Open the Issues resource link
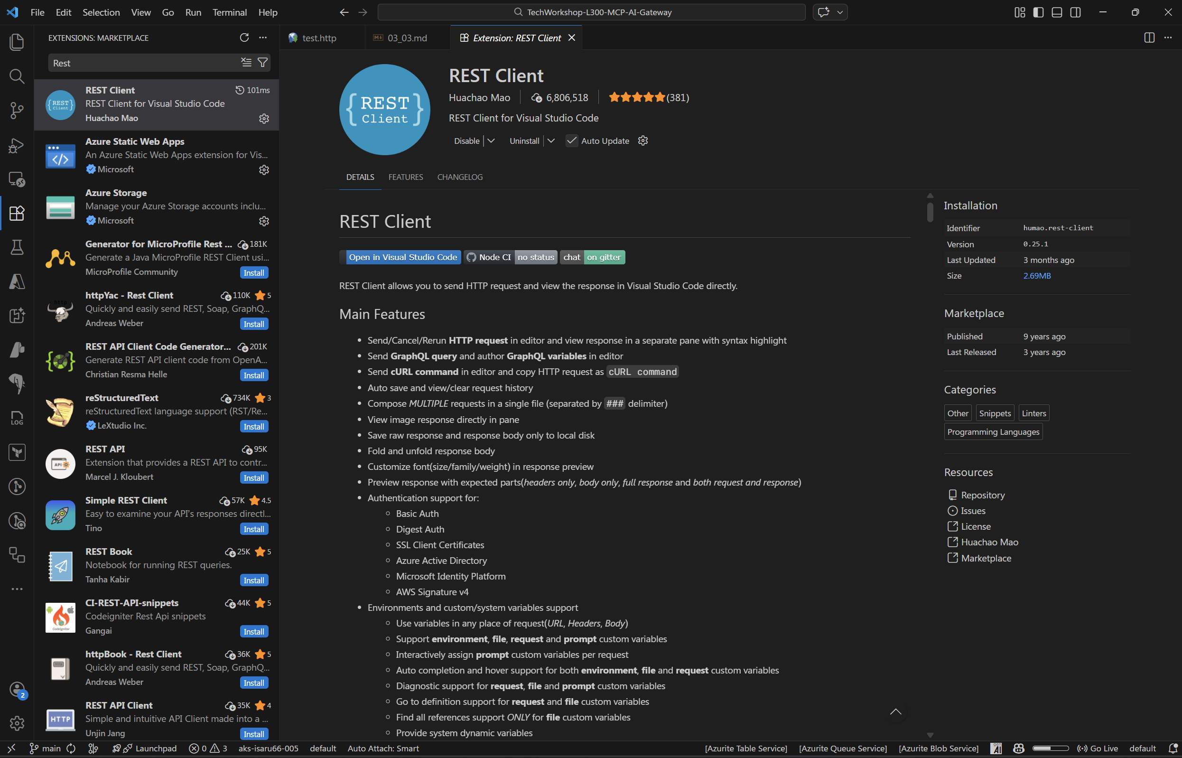The height and width of the screenshot is (758, 1182). pos(973,510)
